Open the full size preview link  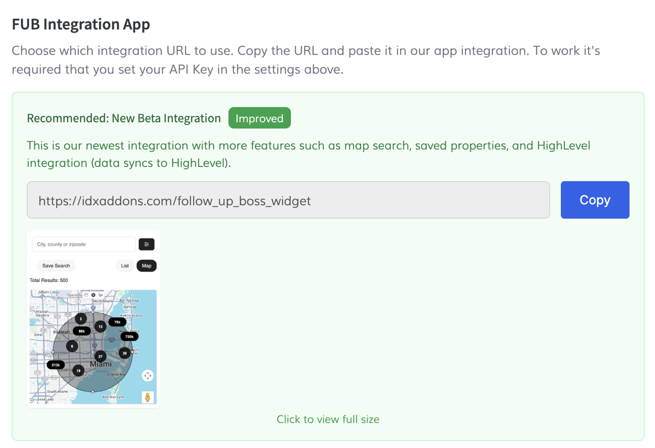[x=327, y=419]
